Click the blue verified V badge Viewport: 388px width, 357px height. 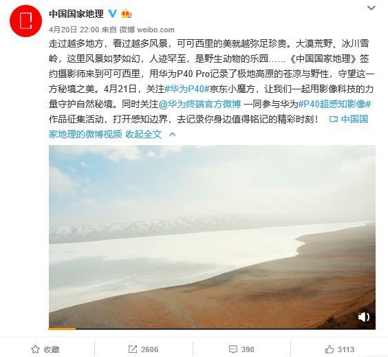pos(113,13)
